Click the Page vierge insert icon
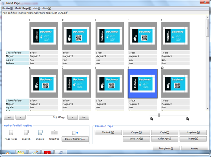 [11, 133]
